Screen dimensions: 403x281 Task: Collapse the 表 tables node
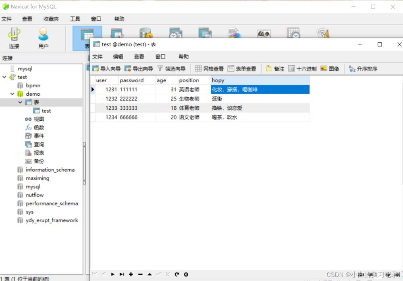click(21, 103)
